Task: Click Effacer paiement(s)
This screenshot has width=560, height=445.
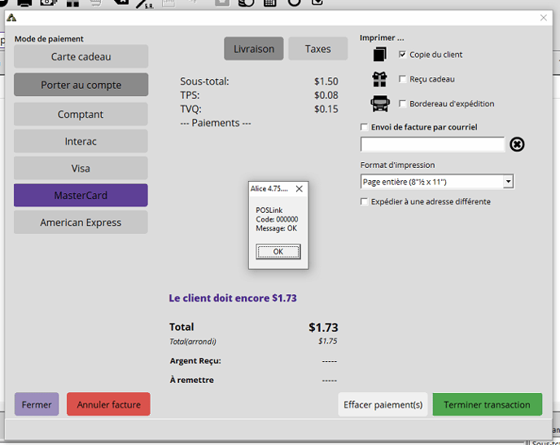Action: coord(383,404)
